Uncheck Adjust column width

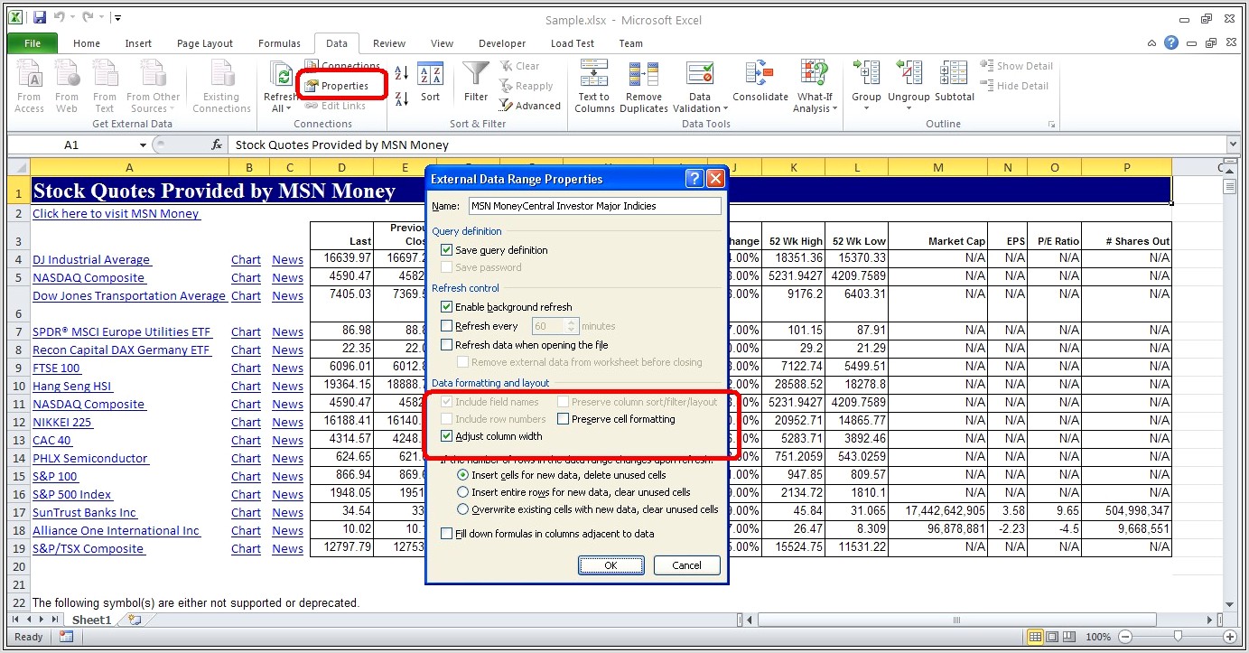[447, 436]
